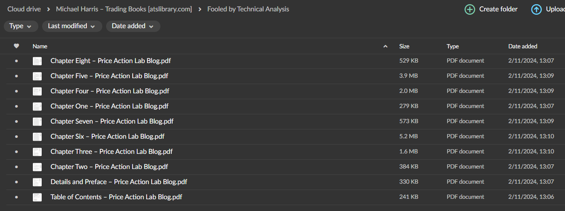Image resolution: width=565 pixels, height=211 pixels.
Task: Click the Table of Contents PDF icon
Action: 37,197
